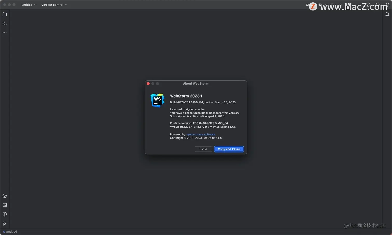Click untitled in the status bar

click(10, 232)
